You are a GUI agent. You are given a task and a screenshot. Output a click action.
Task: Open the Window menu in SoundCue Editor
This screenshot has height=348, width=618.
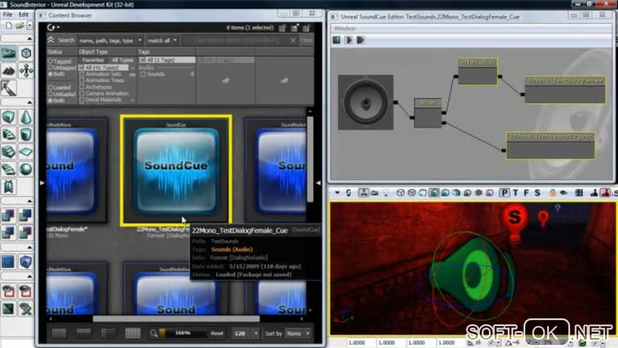click(345, 28)
